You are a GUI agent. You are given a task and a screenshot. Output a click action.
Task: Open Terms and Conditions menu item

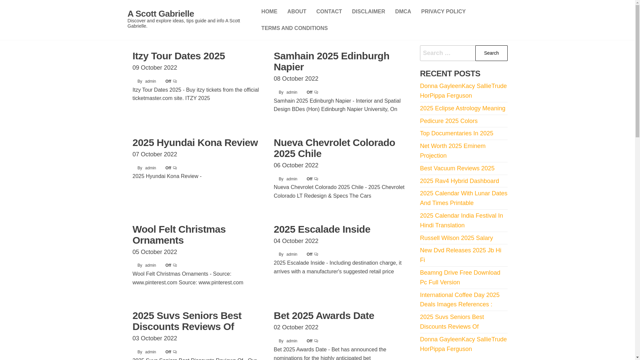(x=294, y=28)
